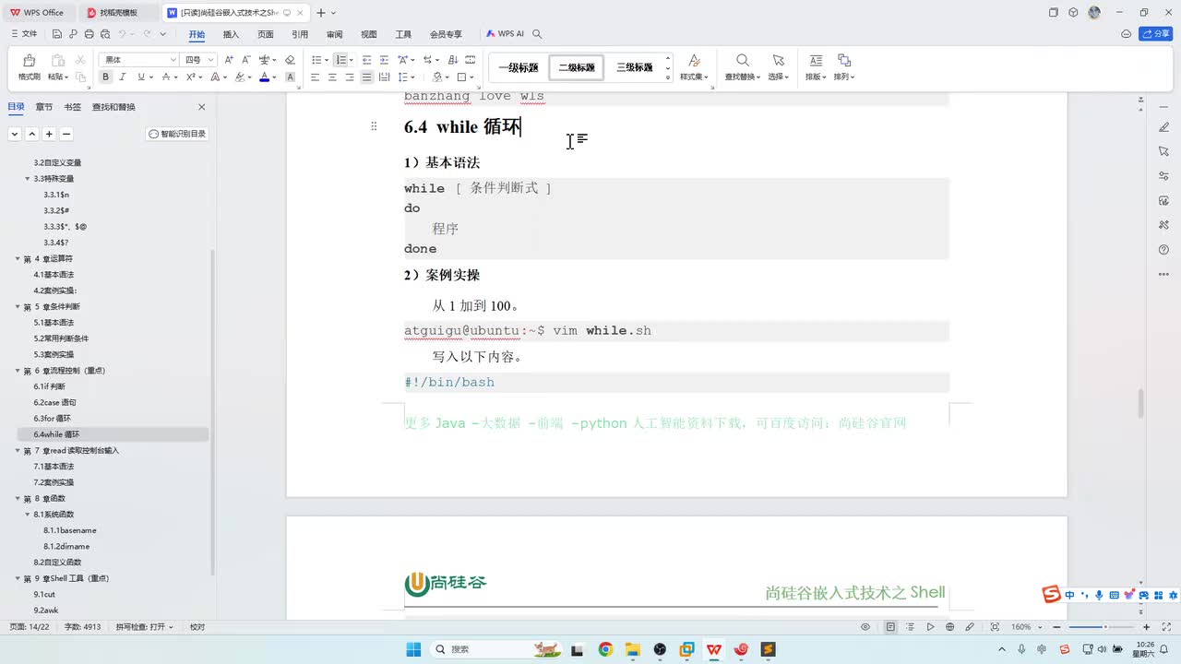Click the increase indent icon
Image resolution: width=1181 pixels, height=664 pixels.
[384, 60]
